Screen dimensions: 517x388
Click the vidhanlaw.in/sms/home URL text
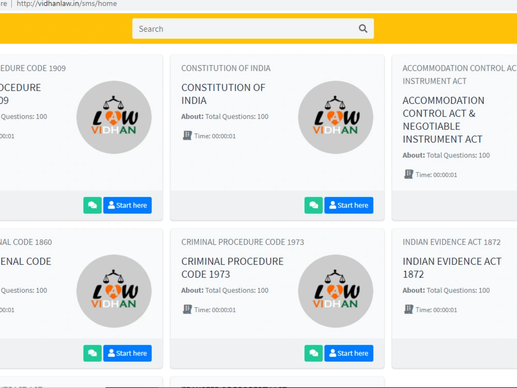(67, 4)
